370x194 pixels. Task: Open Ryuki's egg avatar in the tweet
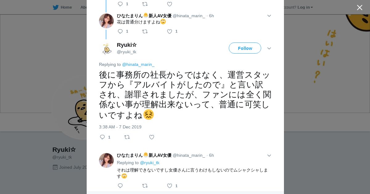(x=106, y=49)
